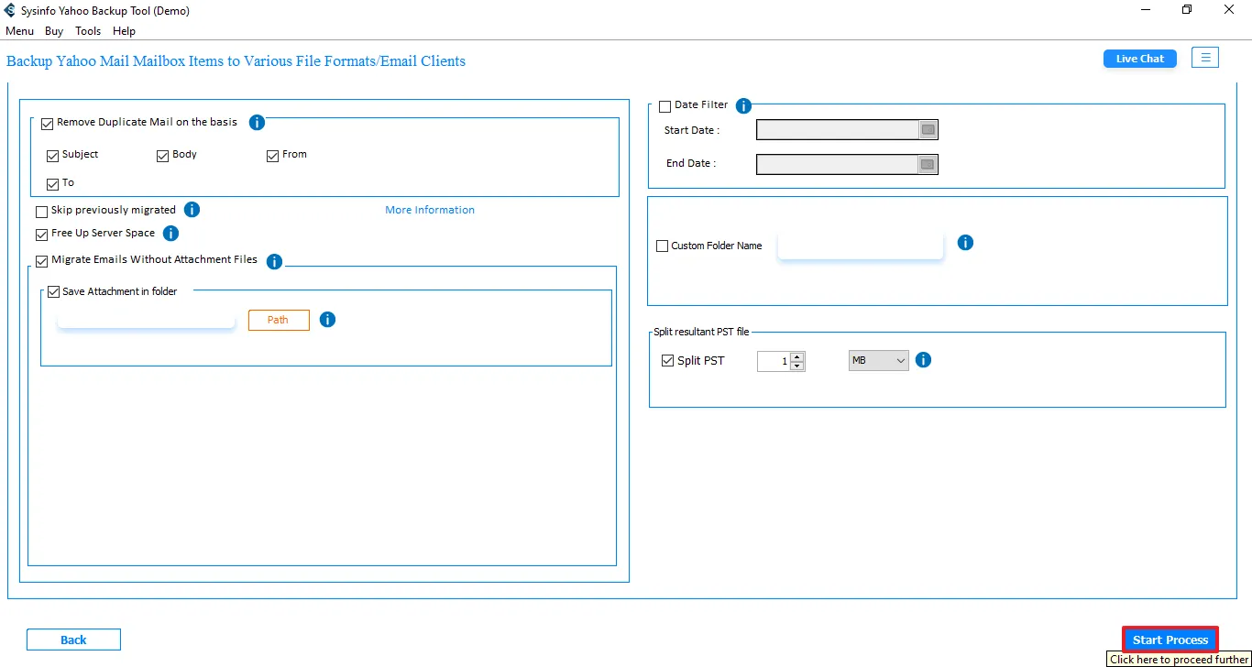This screenshot has width=1252, height=667.
Task: Open End Date calendar picker
Action: (x=928, y=164)
